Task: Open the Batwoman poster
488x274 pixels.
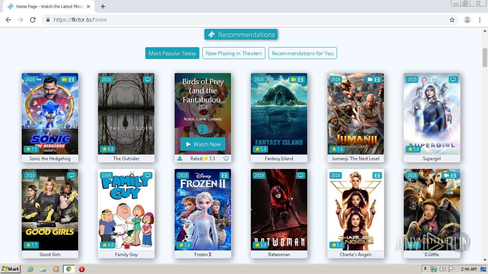Action: click(279, 210)
